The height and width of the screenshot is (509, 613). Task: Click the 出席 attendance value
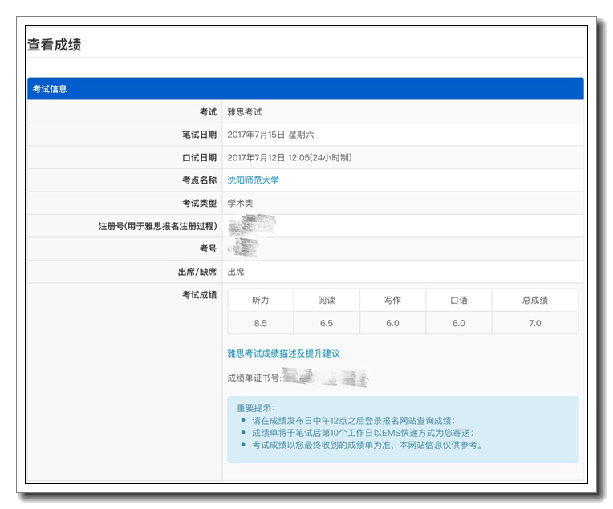tap(236, 273)
